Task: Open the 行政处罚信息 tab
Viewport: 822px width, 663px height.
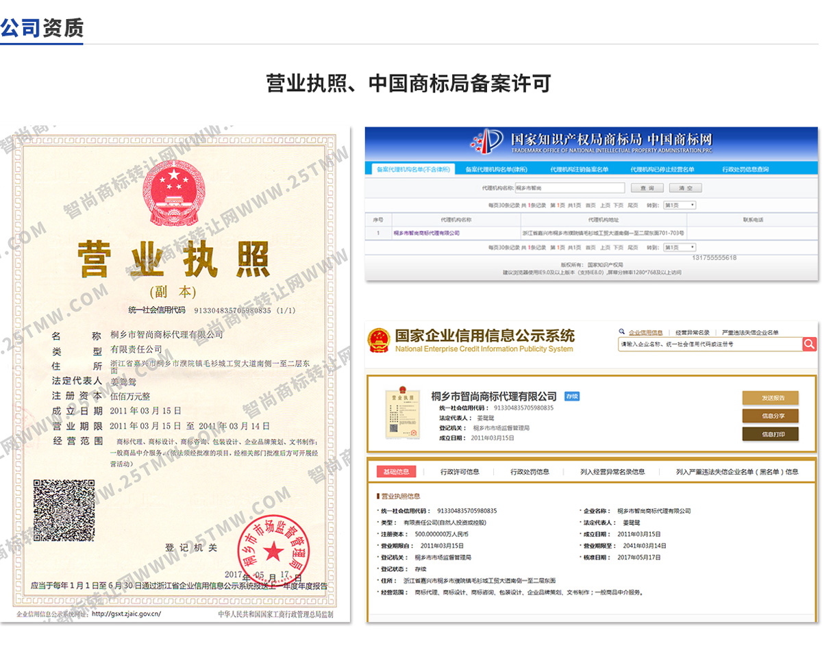Action: (530, 471)
